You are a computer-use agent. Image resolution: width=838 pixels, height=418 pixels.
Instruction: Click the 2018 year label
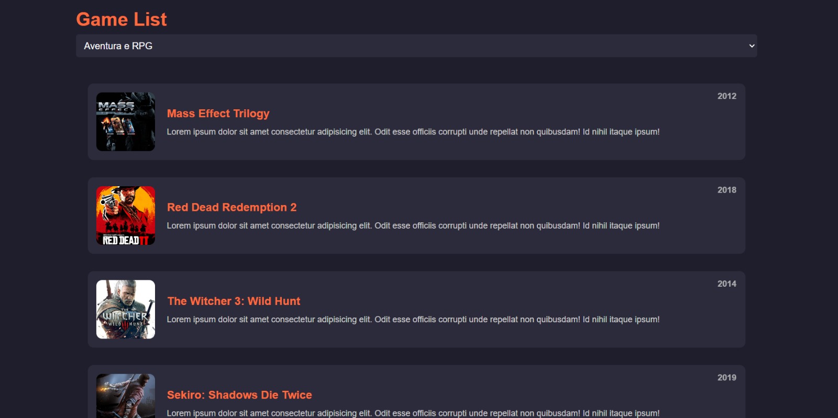[x=727, y=190]
